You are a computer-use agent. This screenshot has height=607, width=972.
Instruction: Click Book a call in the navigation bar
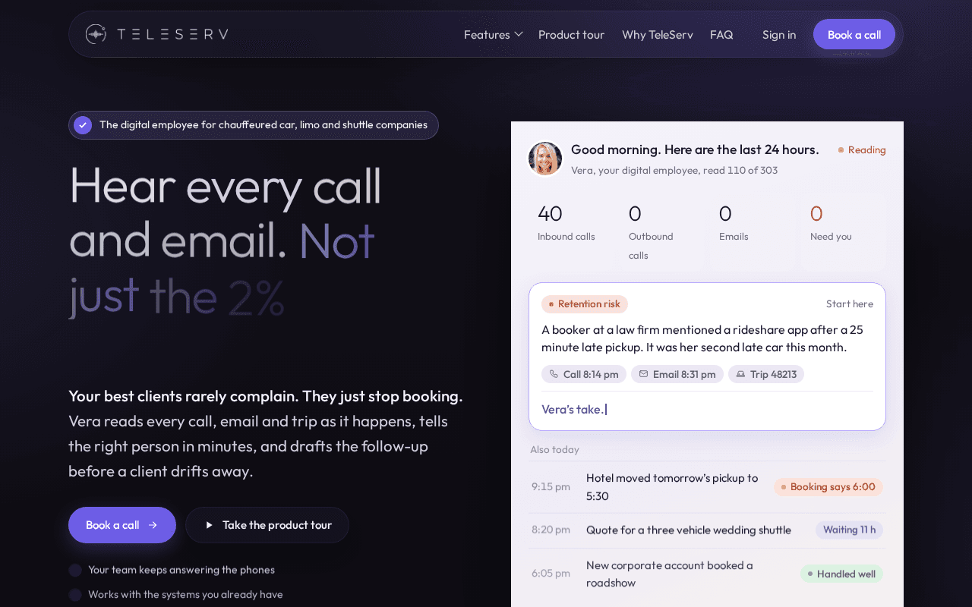[854, 34]
